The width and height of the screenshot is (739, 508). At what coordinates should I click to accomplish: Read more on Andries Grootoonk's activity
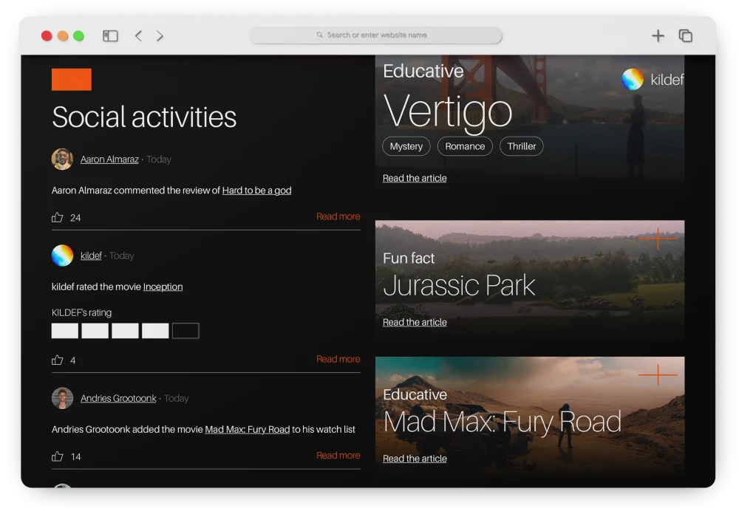pyautogui.click(x=338, y=456)
